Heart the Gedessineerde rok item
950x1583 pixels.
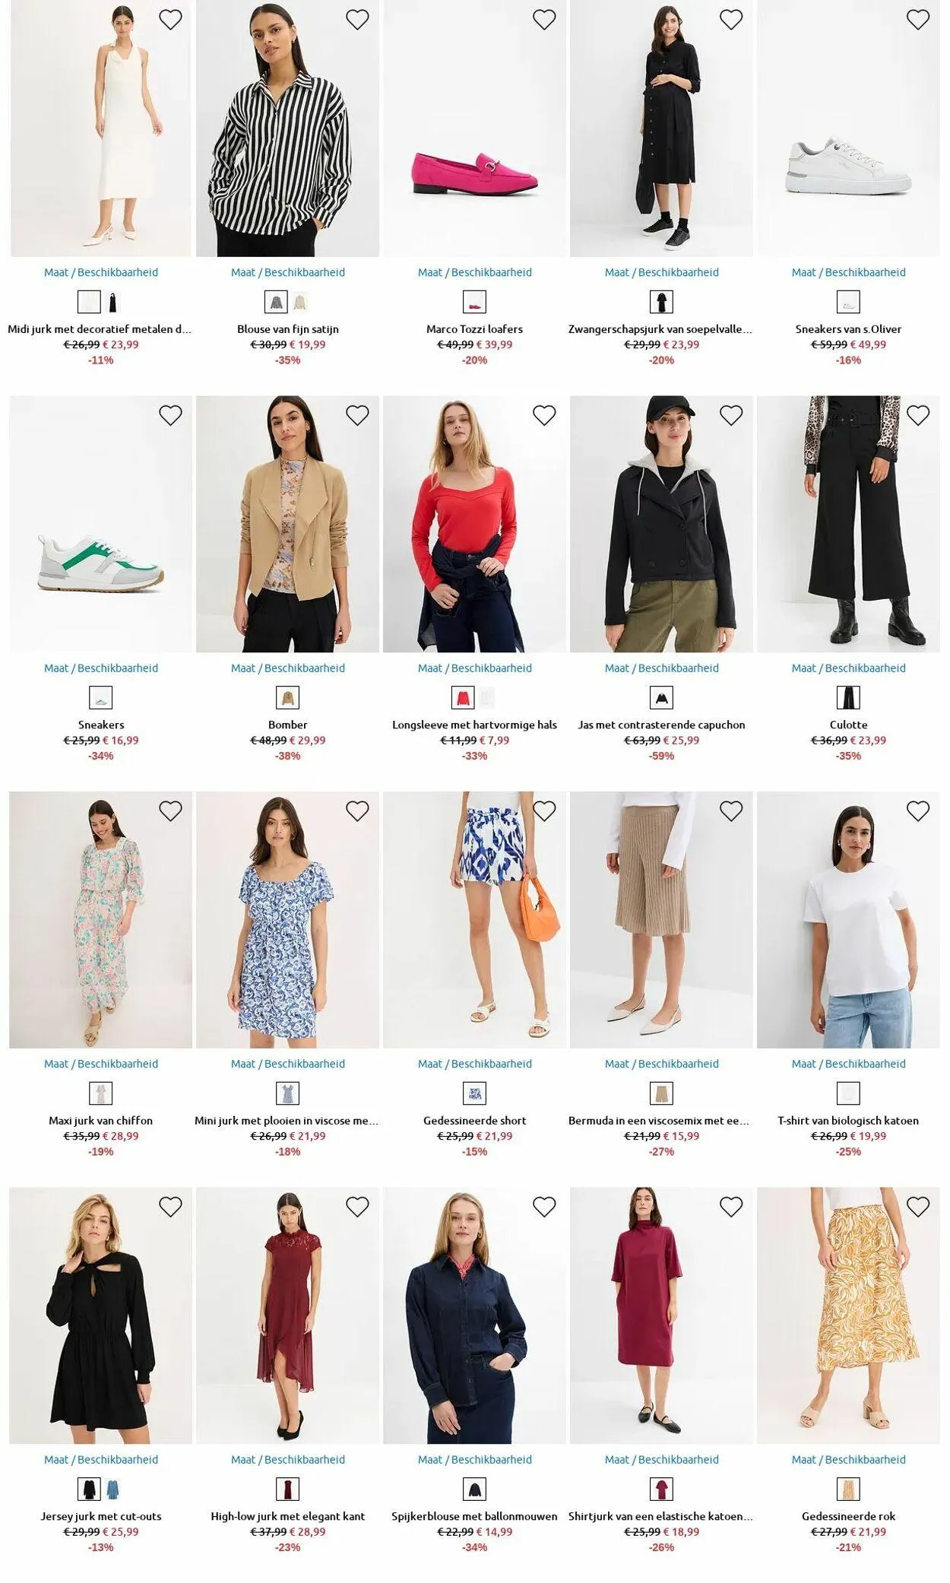point(918,1207)
